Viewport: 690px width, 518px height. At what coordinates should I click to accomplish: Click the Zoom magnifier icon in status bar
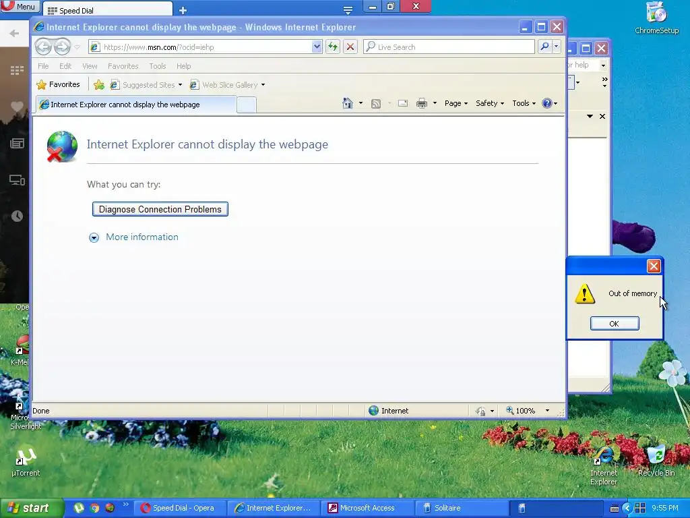[509, 411]
